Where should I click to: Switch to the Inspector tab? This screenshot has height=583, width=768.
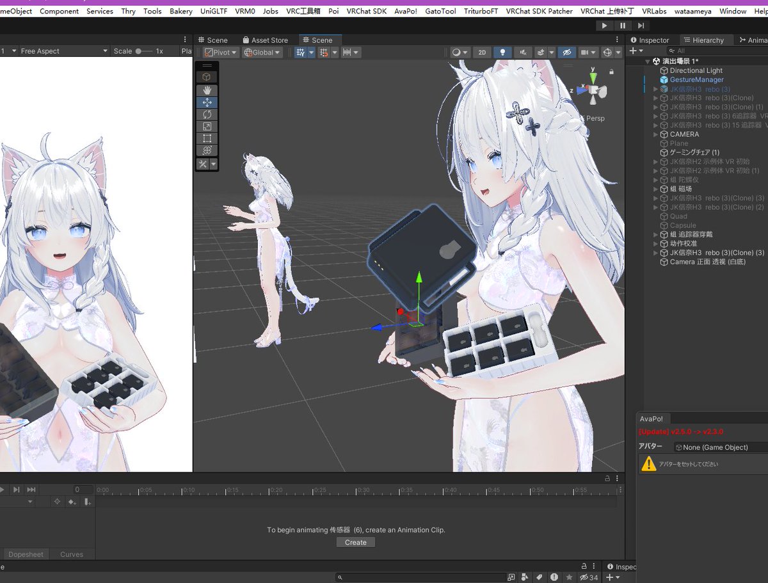pyautogui.click(x=649, y=40)
